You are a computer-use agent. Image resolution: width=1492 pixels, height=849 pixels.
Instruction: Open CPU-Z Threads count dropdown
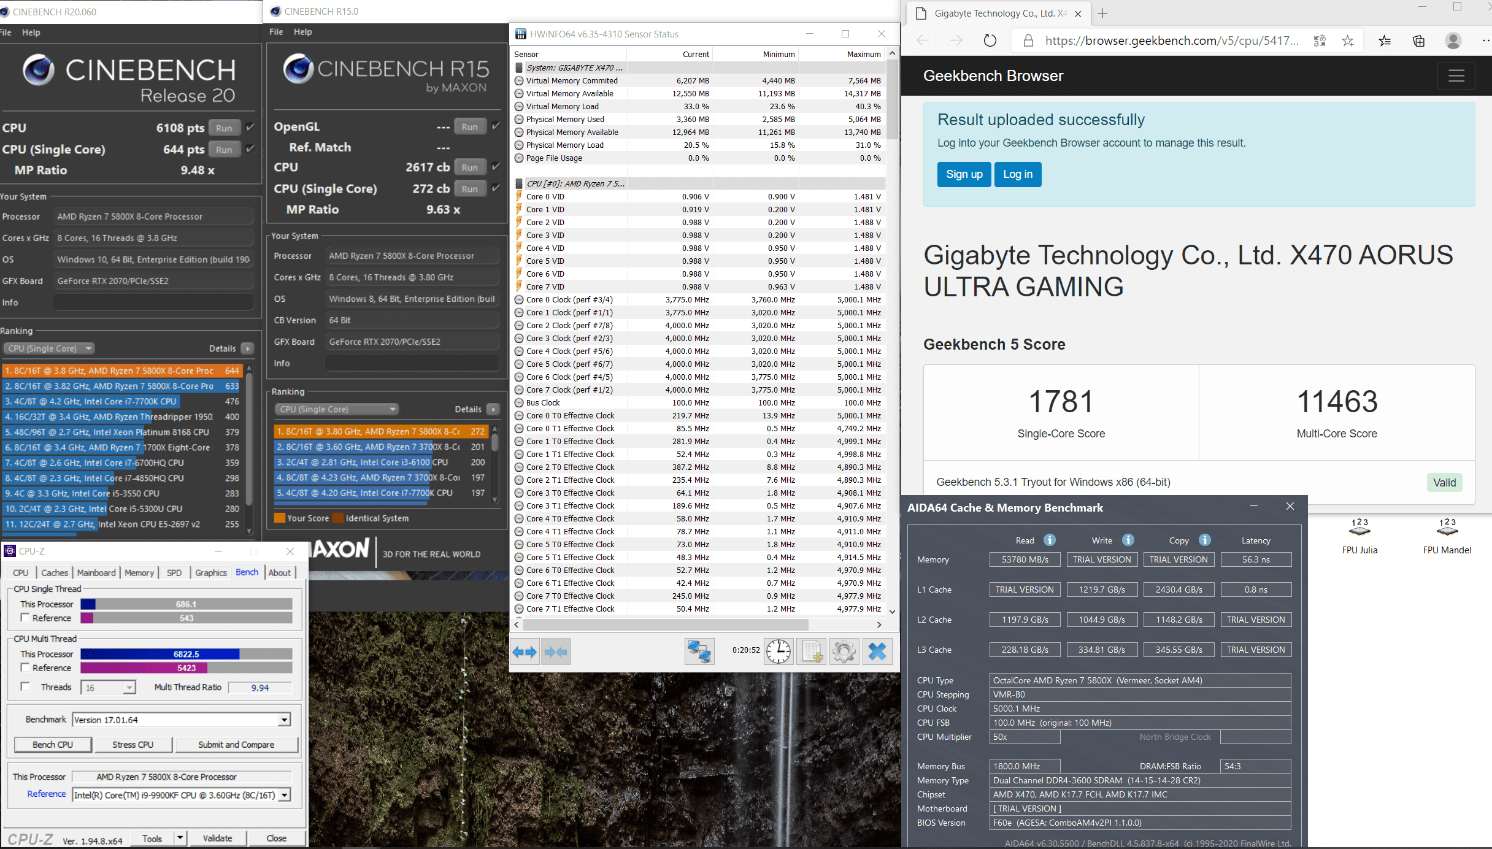129,688
